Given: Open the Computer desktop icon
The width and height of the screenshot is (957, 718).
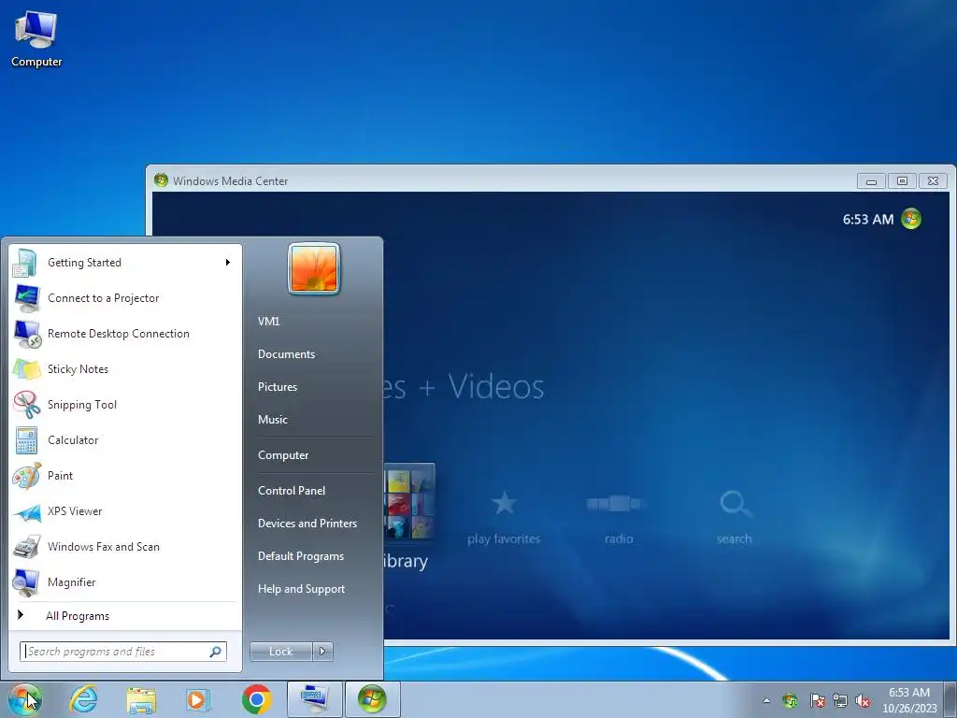Looking at the screenshot, I should [36, 39].
